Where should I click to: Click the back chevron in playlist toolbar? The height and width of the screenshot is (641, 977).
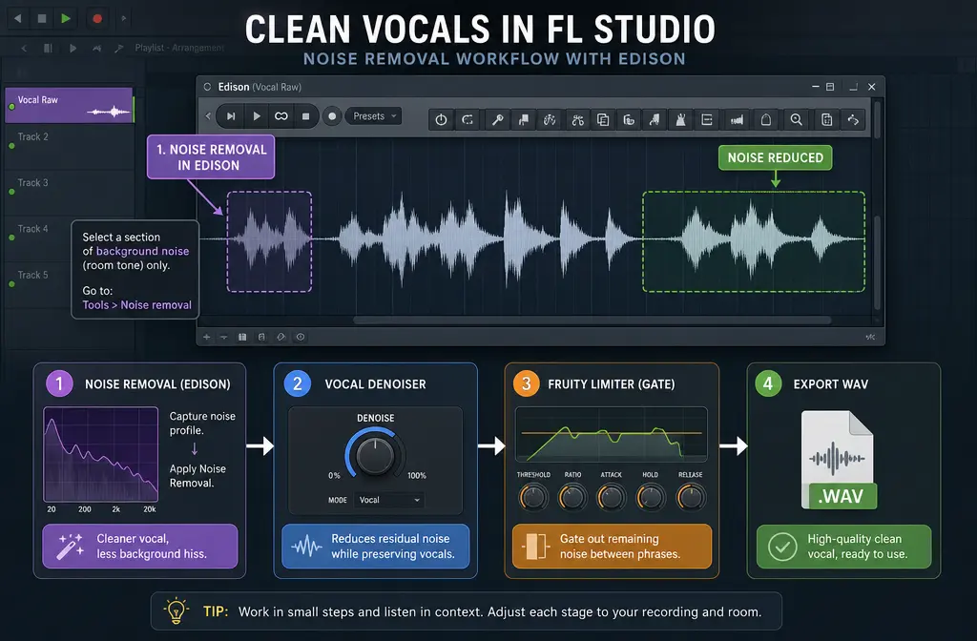[24, 48]
